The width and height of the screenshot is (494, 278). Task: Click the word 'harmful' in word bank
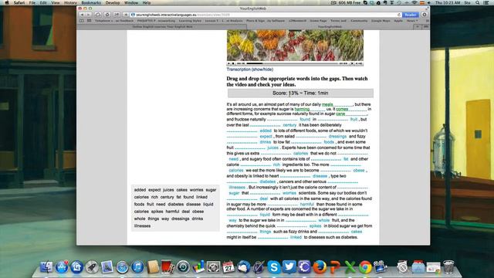coord(172,212)
